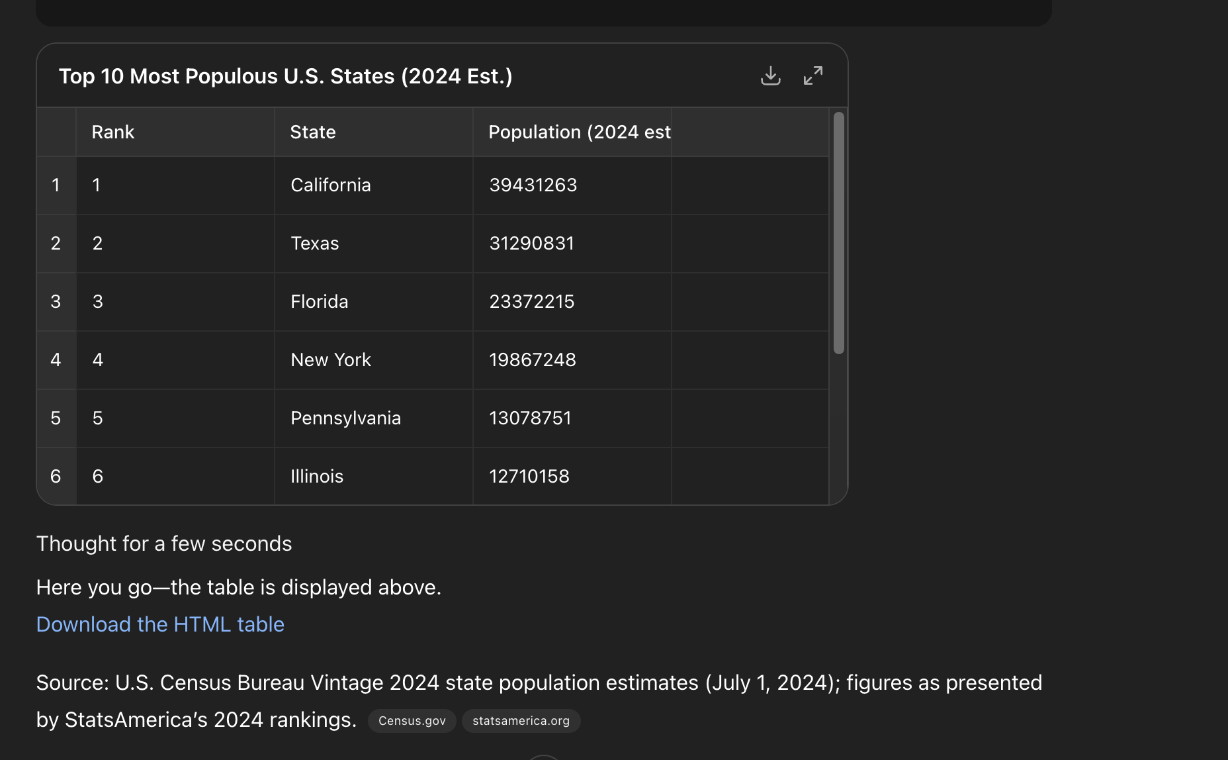This screenshot has height=760, width=1228.
Task: Click the table title heading
Action: tap(286, 77)
